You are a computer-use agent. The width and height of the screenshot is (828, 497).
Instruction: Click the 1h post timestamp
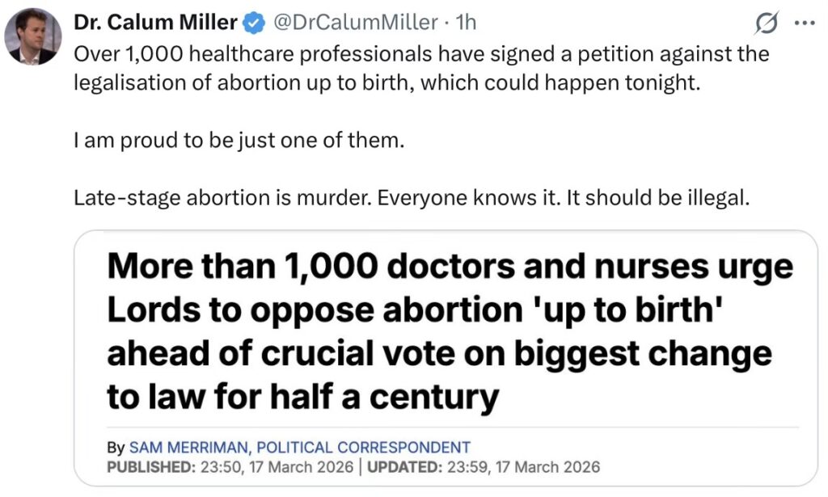point(467,24)
